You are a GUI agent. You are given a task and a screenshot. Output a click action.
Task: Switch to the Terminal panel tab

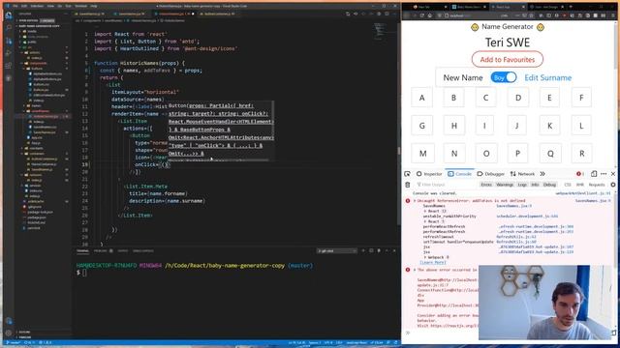pos(82,251)
